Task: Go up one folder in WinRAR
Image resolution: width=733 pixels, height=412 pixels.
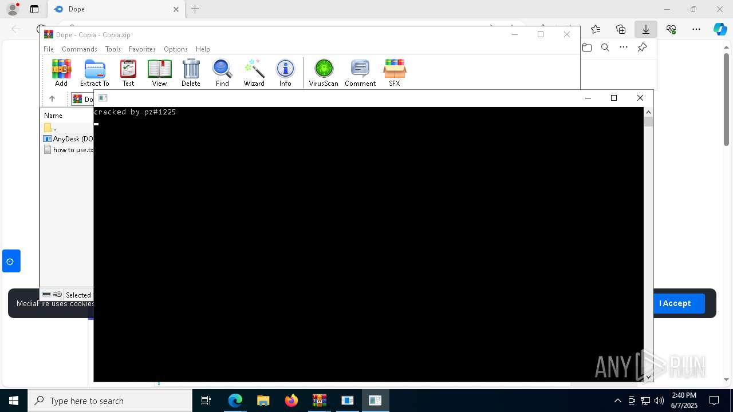Action: (52, 98)
